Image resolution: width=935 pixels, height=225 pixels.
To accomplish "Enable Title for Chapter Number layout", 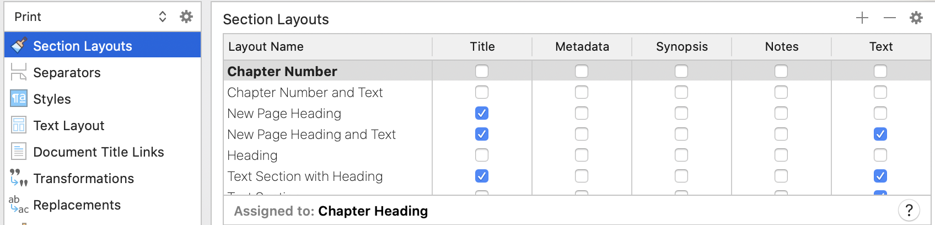I will tap(482, 71).
